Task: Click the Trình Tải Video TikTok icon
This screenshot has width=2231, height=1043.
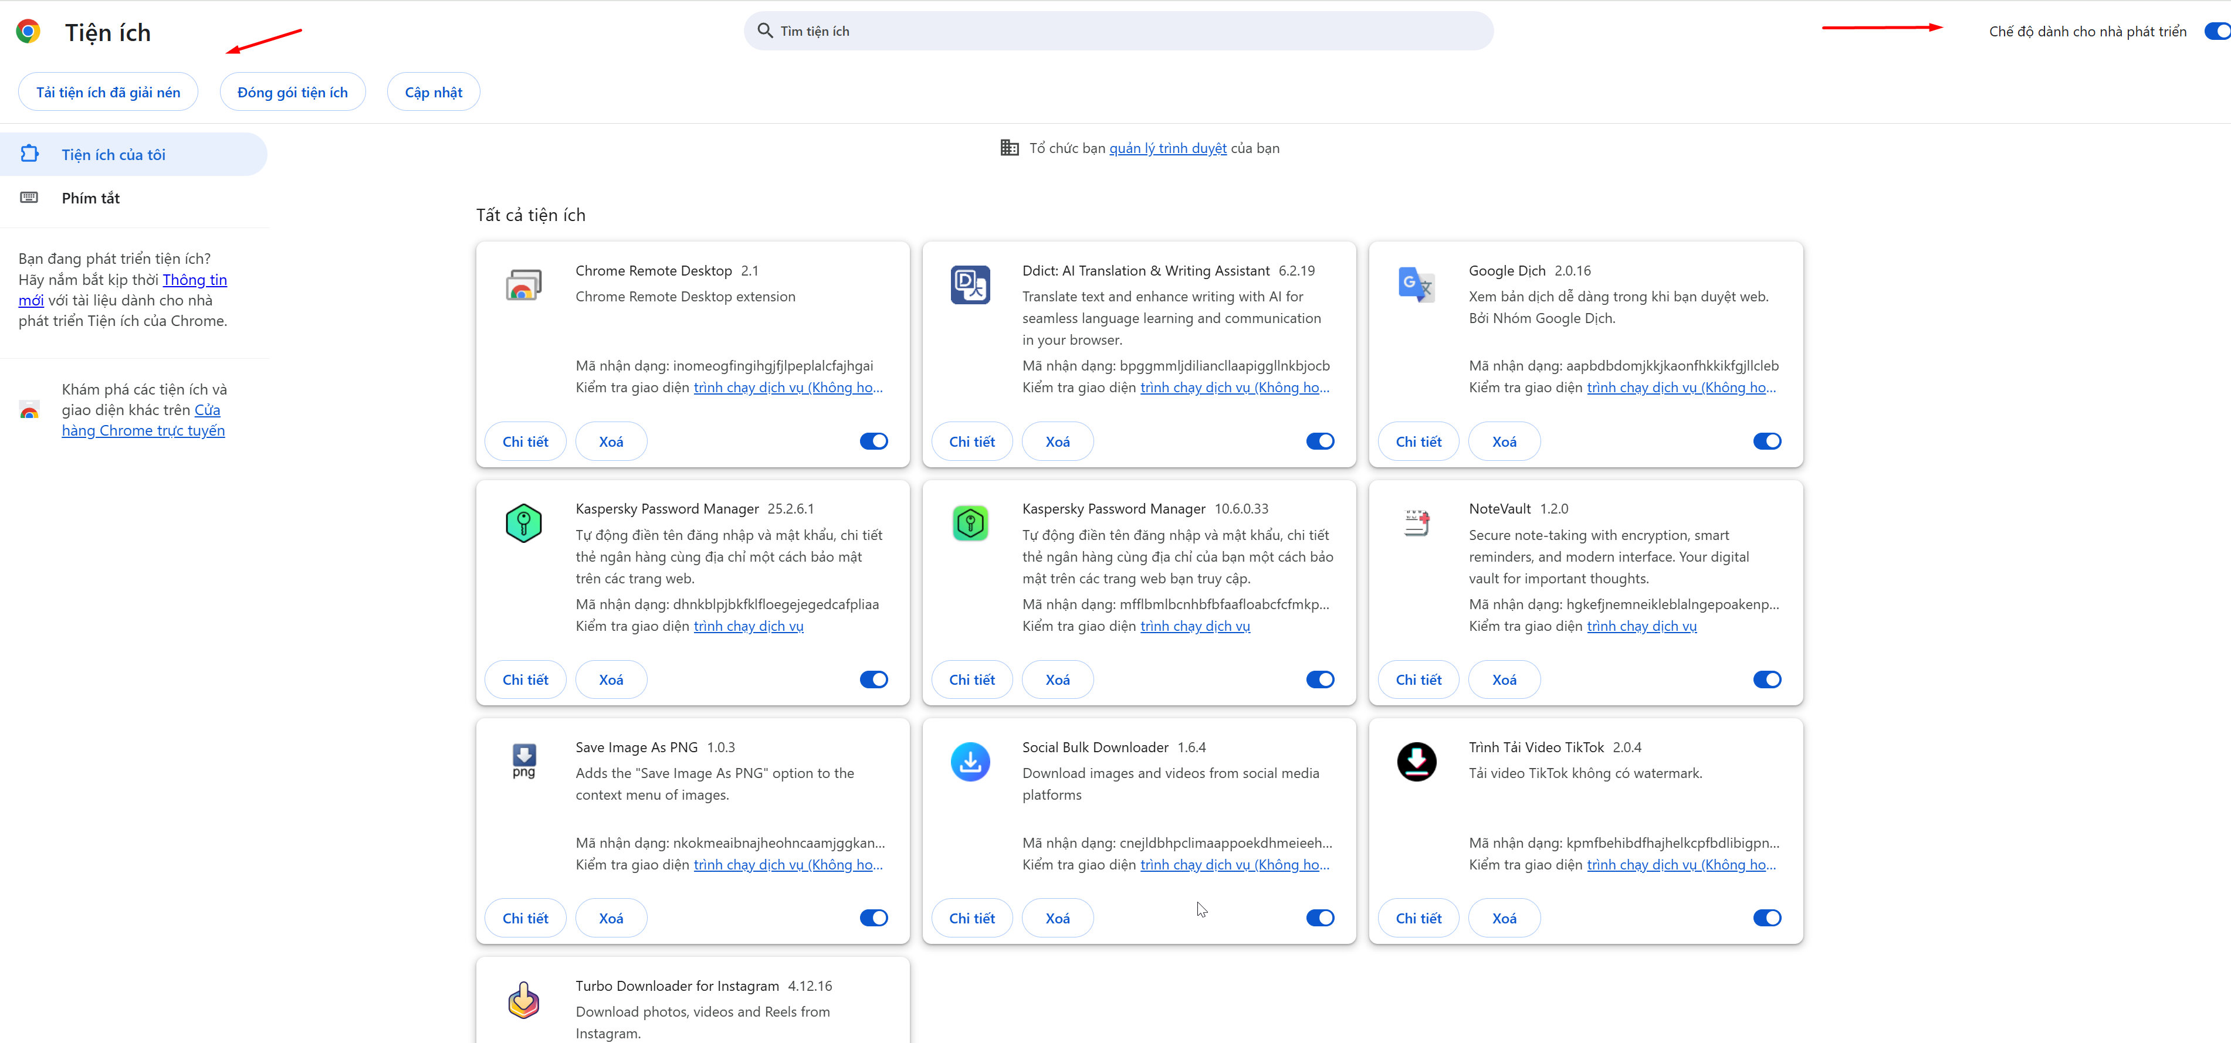Action: [x=1417, y=762]
